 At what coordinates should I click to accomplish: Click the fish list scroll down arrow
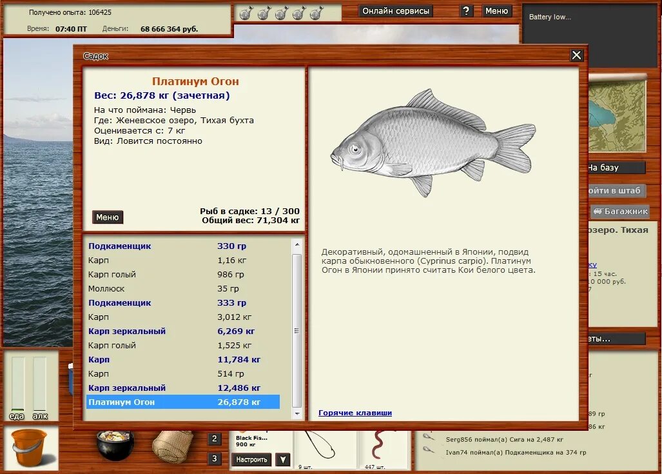click(297, 413)
